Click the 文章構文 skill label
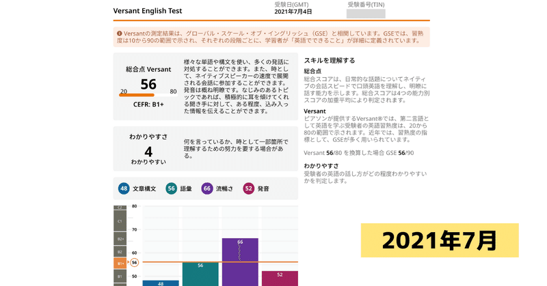547x286 pixels. point(144,189)
